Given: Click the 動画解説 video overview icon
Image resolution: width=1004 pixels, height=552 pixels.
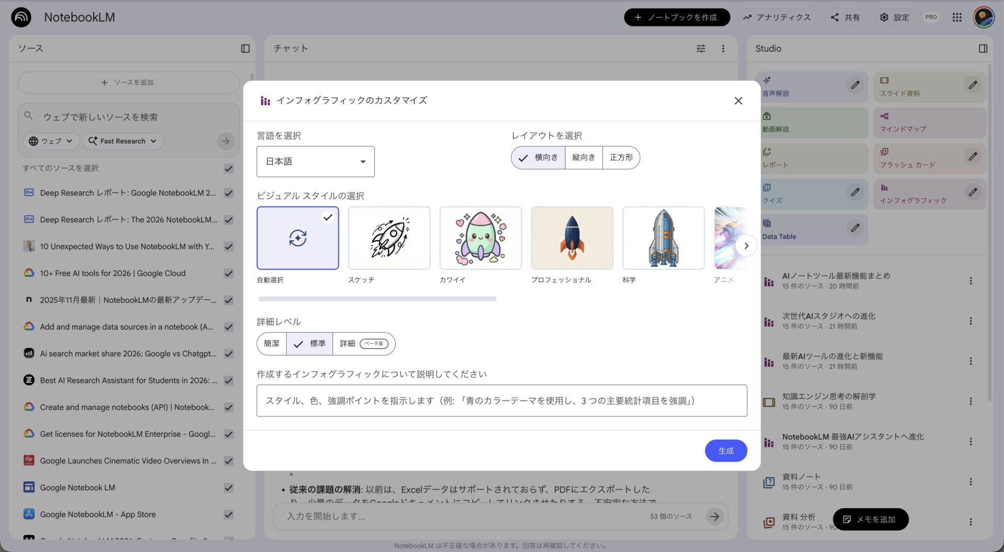Looking at the screenshot, I should (x=767, y=117).
